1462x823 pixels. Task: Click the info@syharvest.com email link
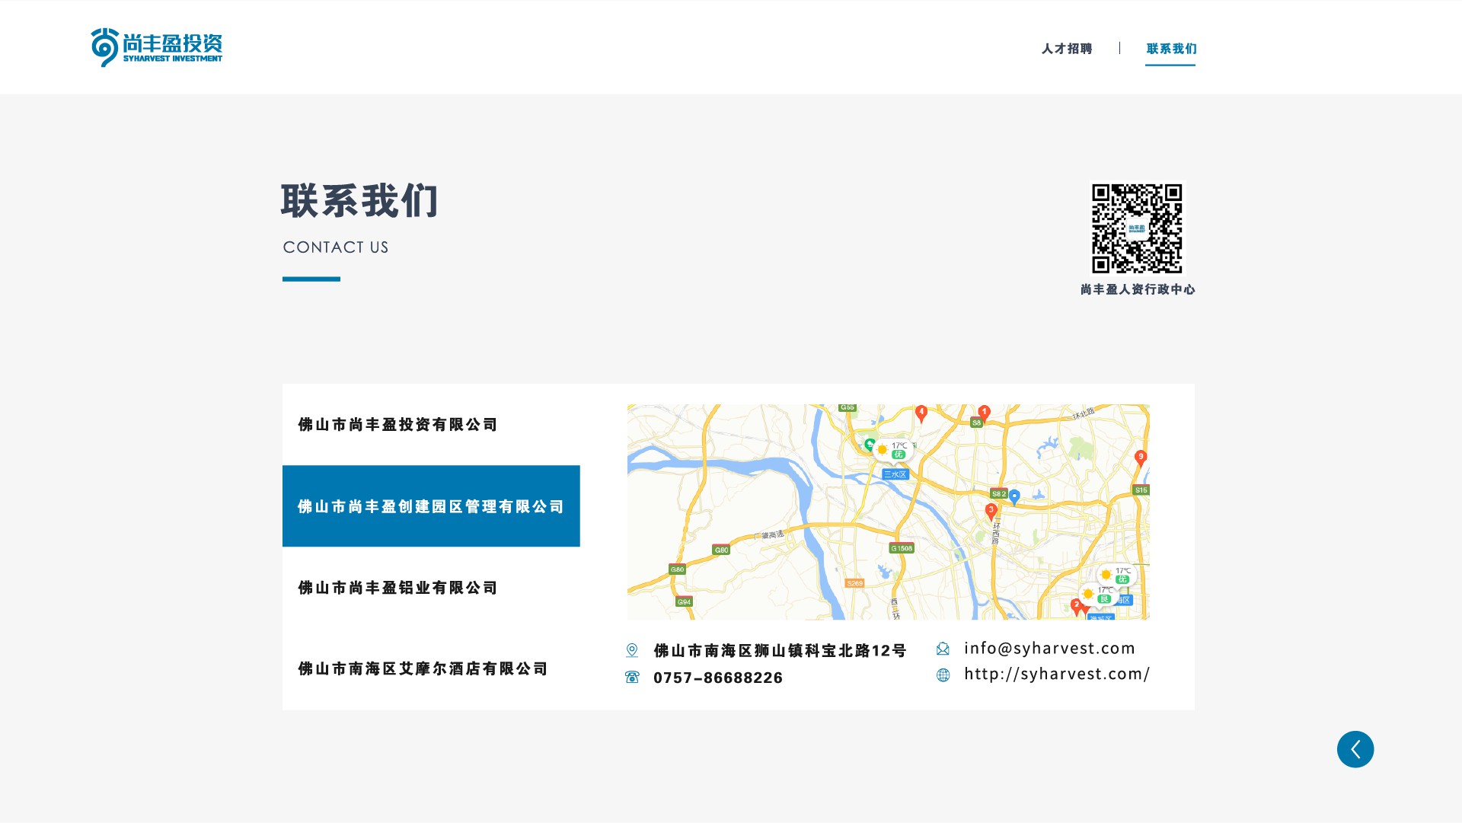(1049, 649)
